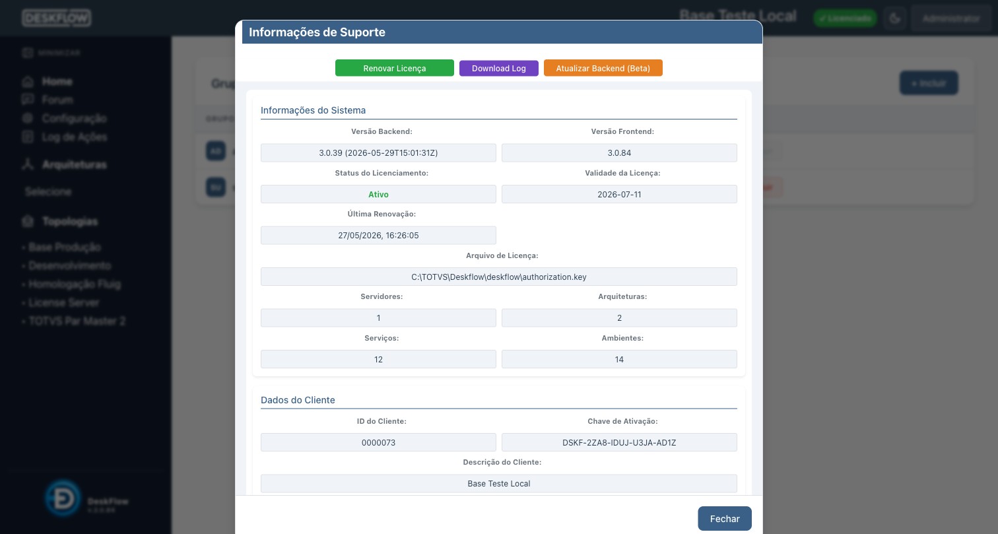Open the Forum menu item
The width and height of the screenshot is (998, 534).
pyautogui.click(x=57, y=100)
